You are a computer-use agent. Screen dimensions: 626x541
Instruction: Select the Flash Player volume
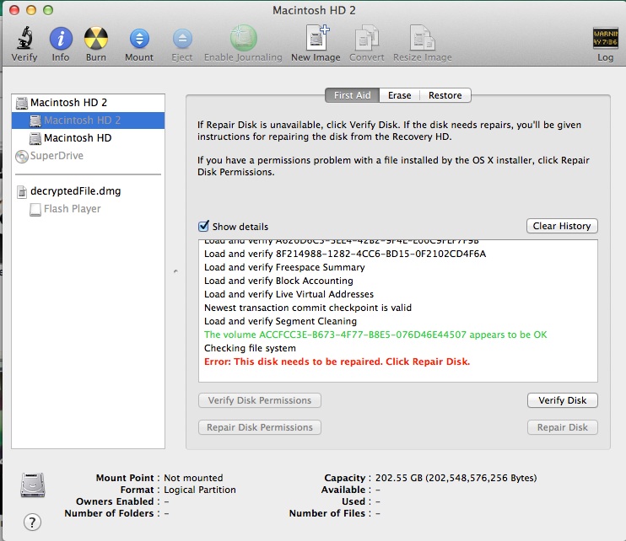89,208
